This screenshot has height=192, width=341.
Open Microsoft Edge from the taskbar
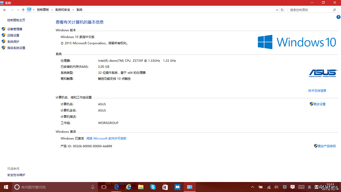(116, 187)
